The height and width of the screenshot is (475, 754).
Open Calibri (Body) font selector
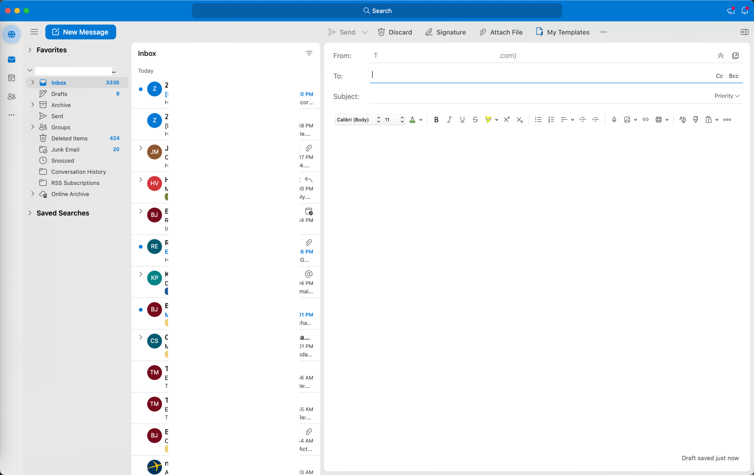point(358,120)
